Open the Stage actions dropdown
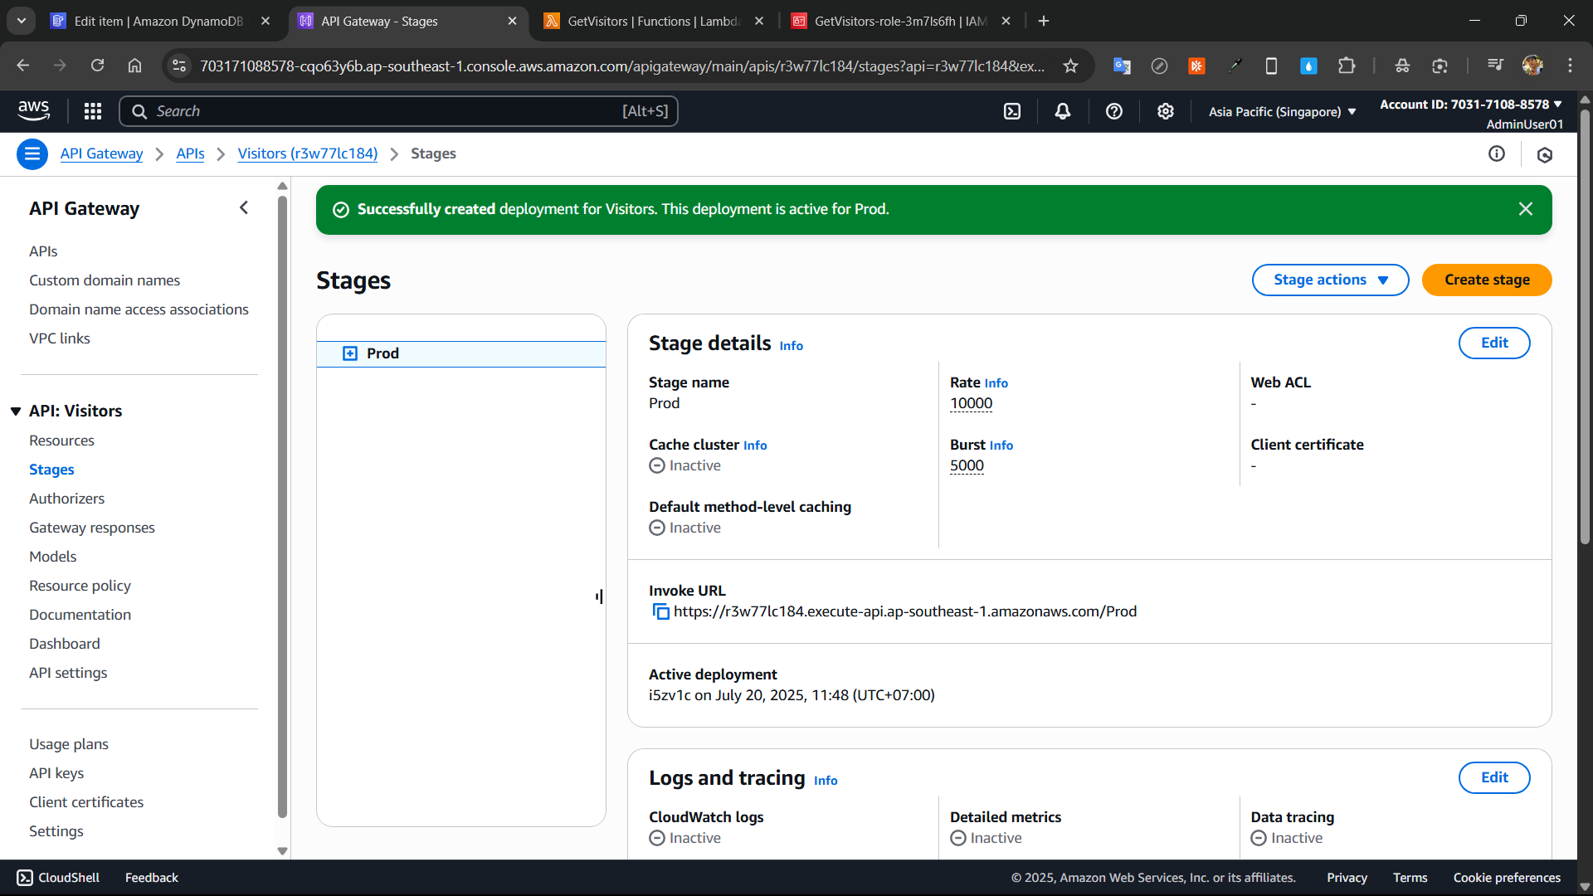The image size is (1593, 896). (x=1330, y=280)
